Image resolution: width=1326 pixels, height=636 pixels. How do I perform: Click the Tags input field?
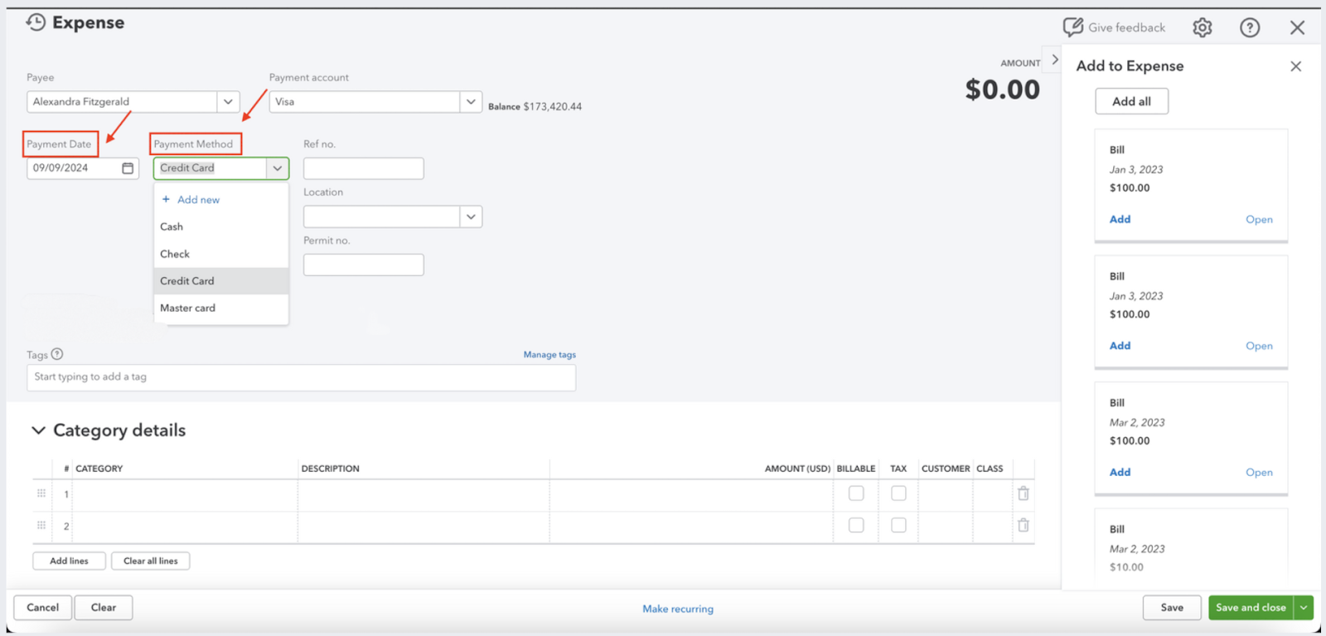pos(301,377)
